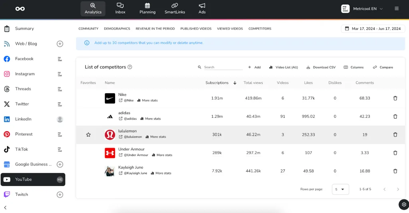Screen dimensions: 409x213
Task: Add a Web / Blog connection
Action: coord(60,44)
